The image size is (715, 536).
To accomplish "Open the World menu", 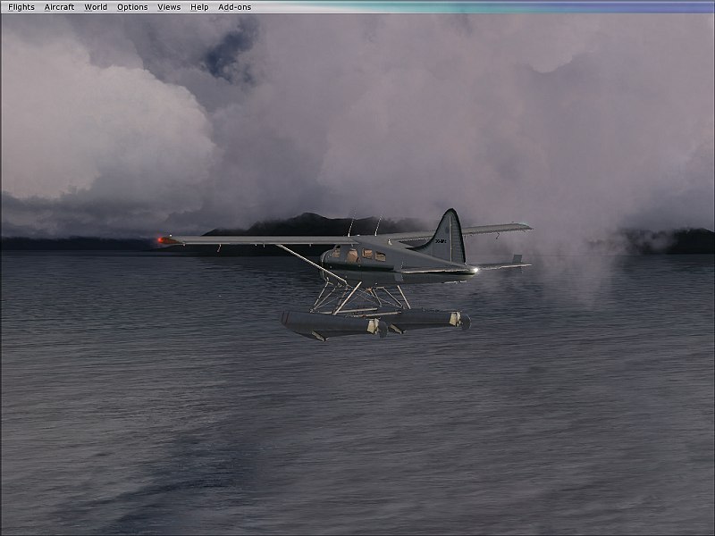I will click(96, 7).
